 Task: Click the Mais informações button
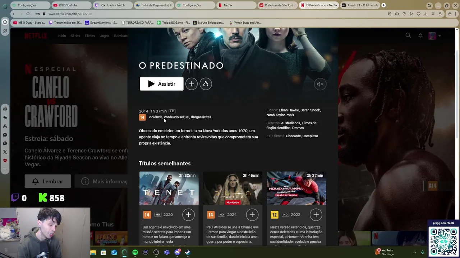coord(101,181)
